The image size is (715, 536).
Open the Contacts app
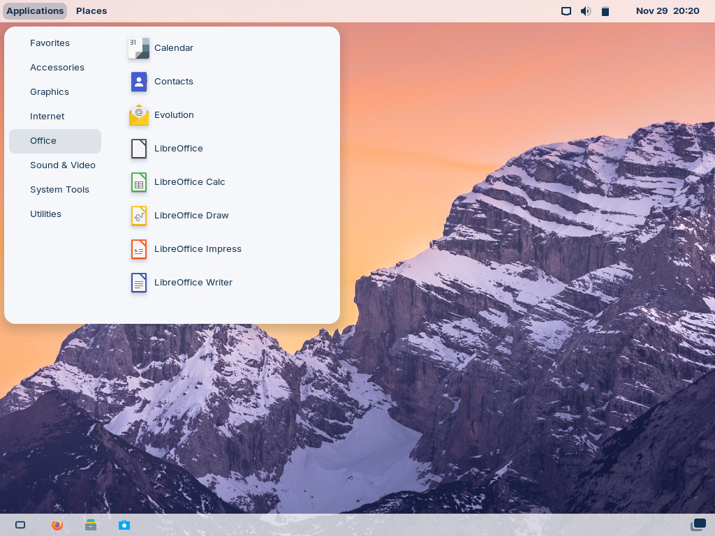(173, 82)
